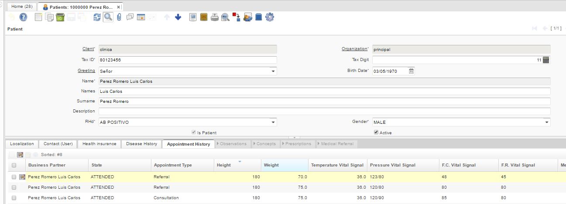Open the RHd blood type dropdown

[273, 122]
